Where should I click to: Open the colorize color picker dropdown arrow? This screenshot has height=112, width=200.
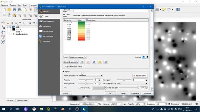click(105, 88)
